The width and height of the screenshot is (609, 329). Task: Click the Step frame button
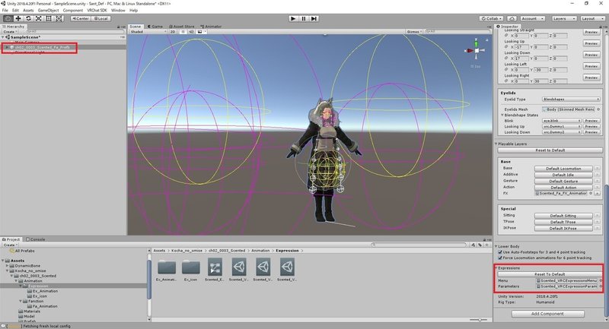coord(314,18)
